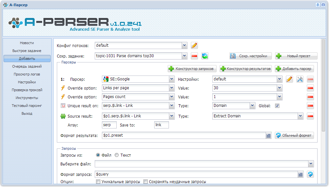Click the Формат результата $p1.preset field
329x187 pixels.
[x=184, y=135]
